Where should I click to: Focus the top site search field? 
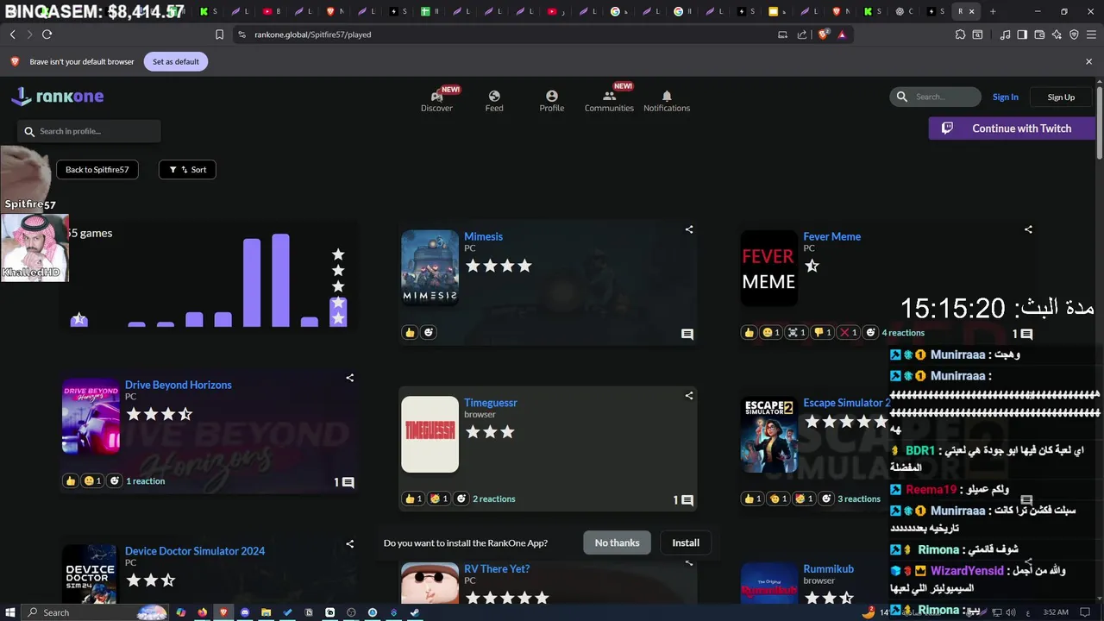[936, 97]
